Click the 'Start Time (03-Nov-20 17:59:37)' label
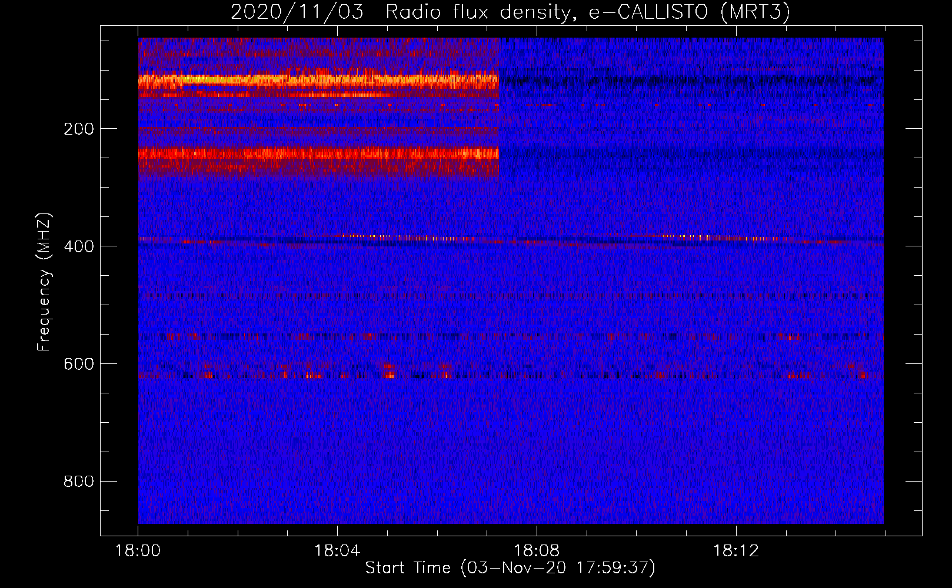 coord(510,568)
